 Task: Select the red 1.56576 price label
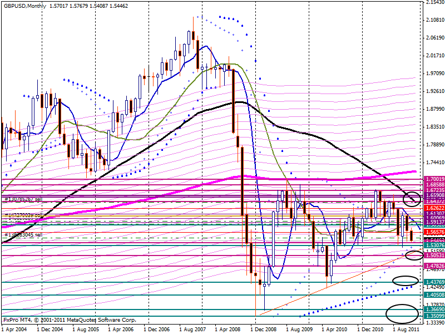tap(434, 232)
